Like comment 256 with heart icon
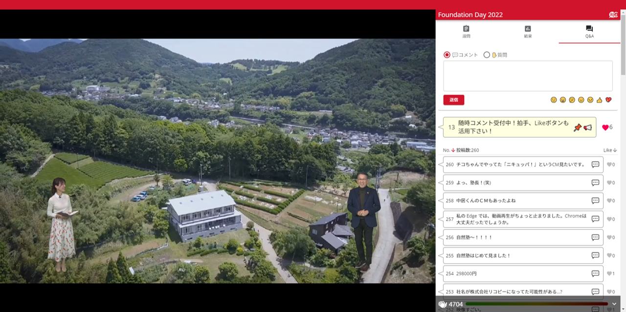The width and height of the screenshot is (626, 312). tap(609, 237)
